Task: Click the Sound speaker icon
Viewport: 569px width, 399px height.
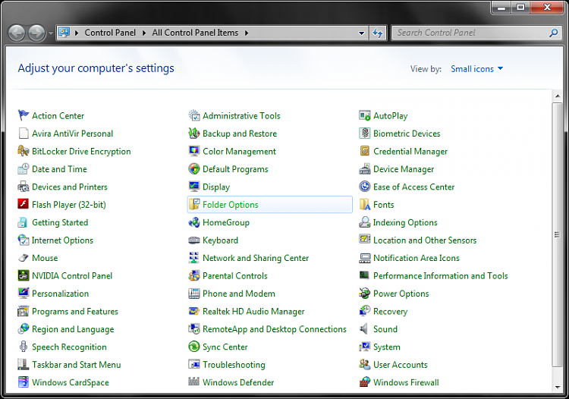Action: point(365,328)
